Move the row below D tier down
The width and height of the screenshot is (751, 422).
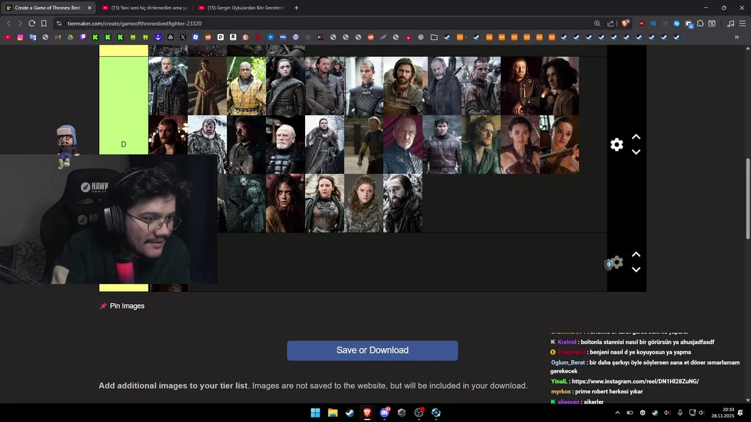[x=636, y=270]
